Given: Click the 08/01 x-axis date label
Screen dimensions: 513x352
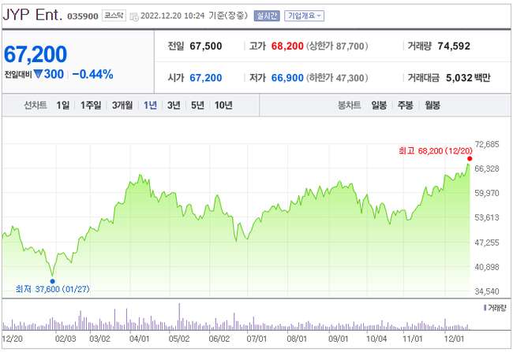Looking at the screenshot, I should [297, 339].
